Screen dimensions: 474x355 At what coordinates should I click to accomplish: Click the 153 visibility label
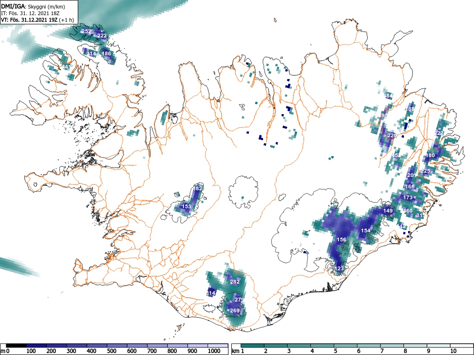(186, 206)
